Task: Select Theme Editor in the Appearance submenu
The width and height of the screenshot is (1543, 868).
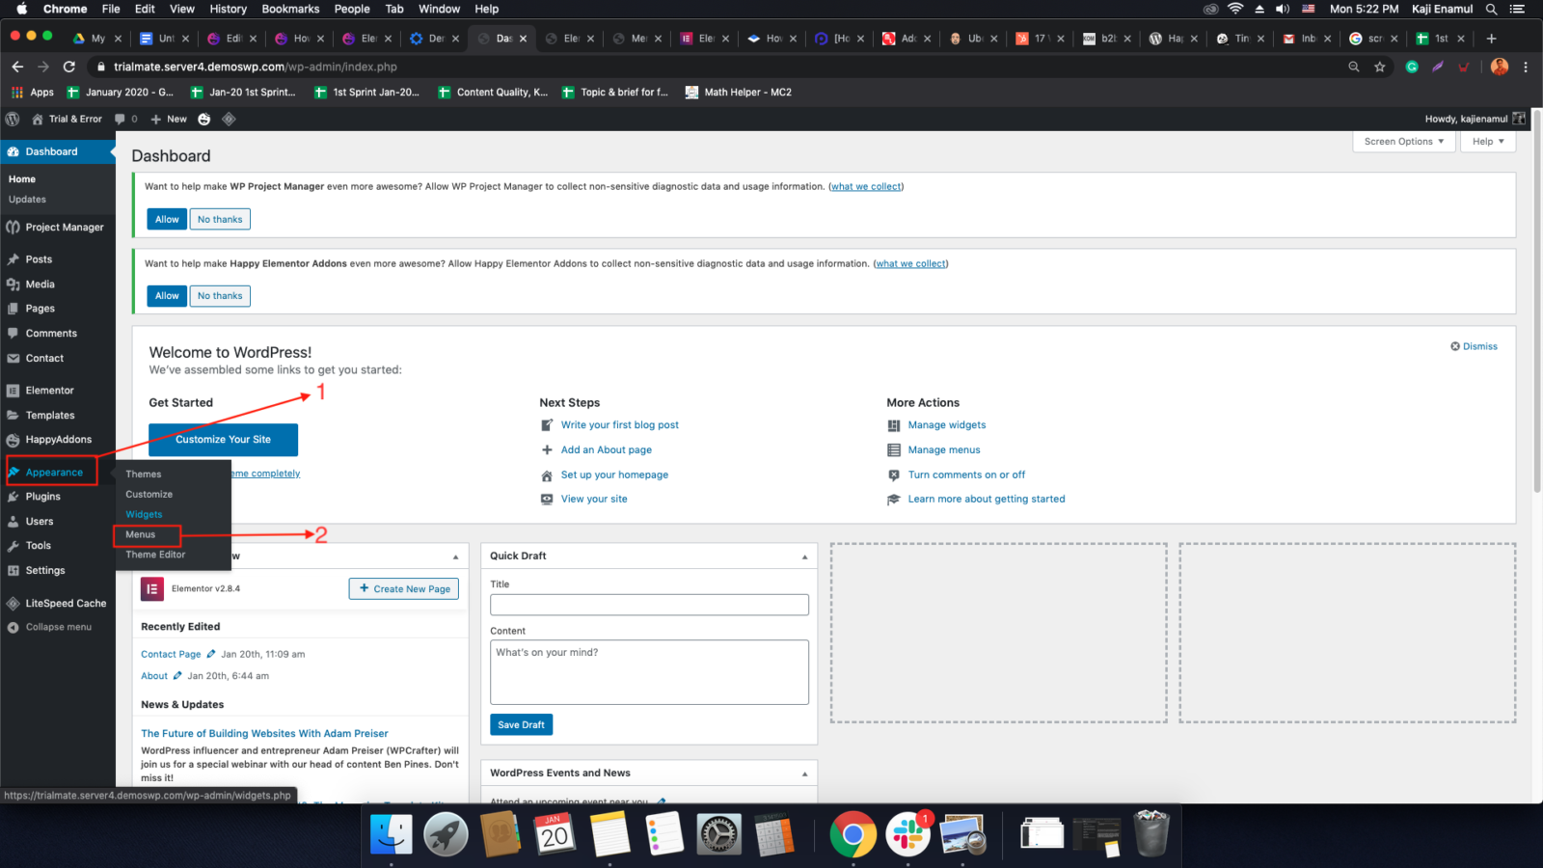Action: click(x=155, y=555)
